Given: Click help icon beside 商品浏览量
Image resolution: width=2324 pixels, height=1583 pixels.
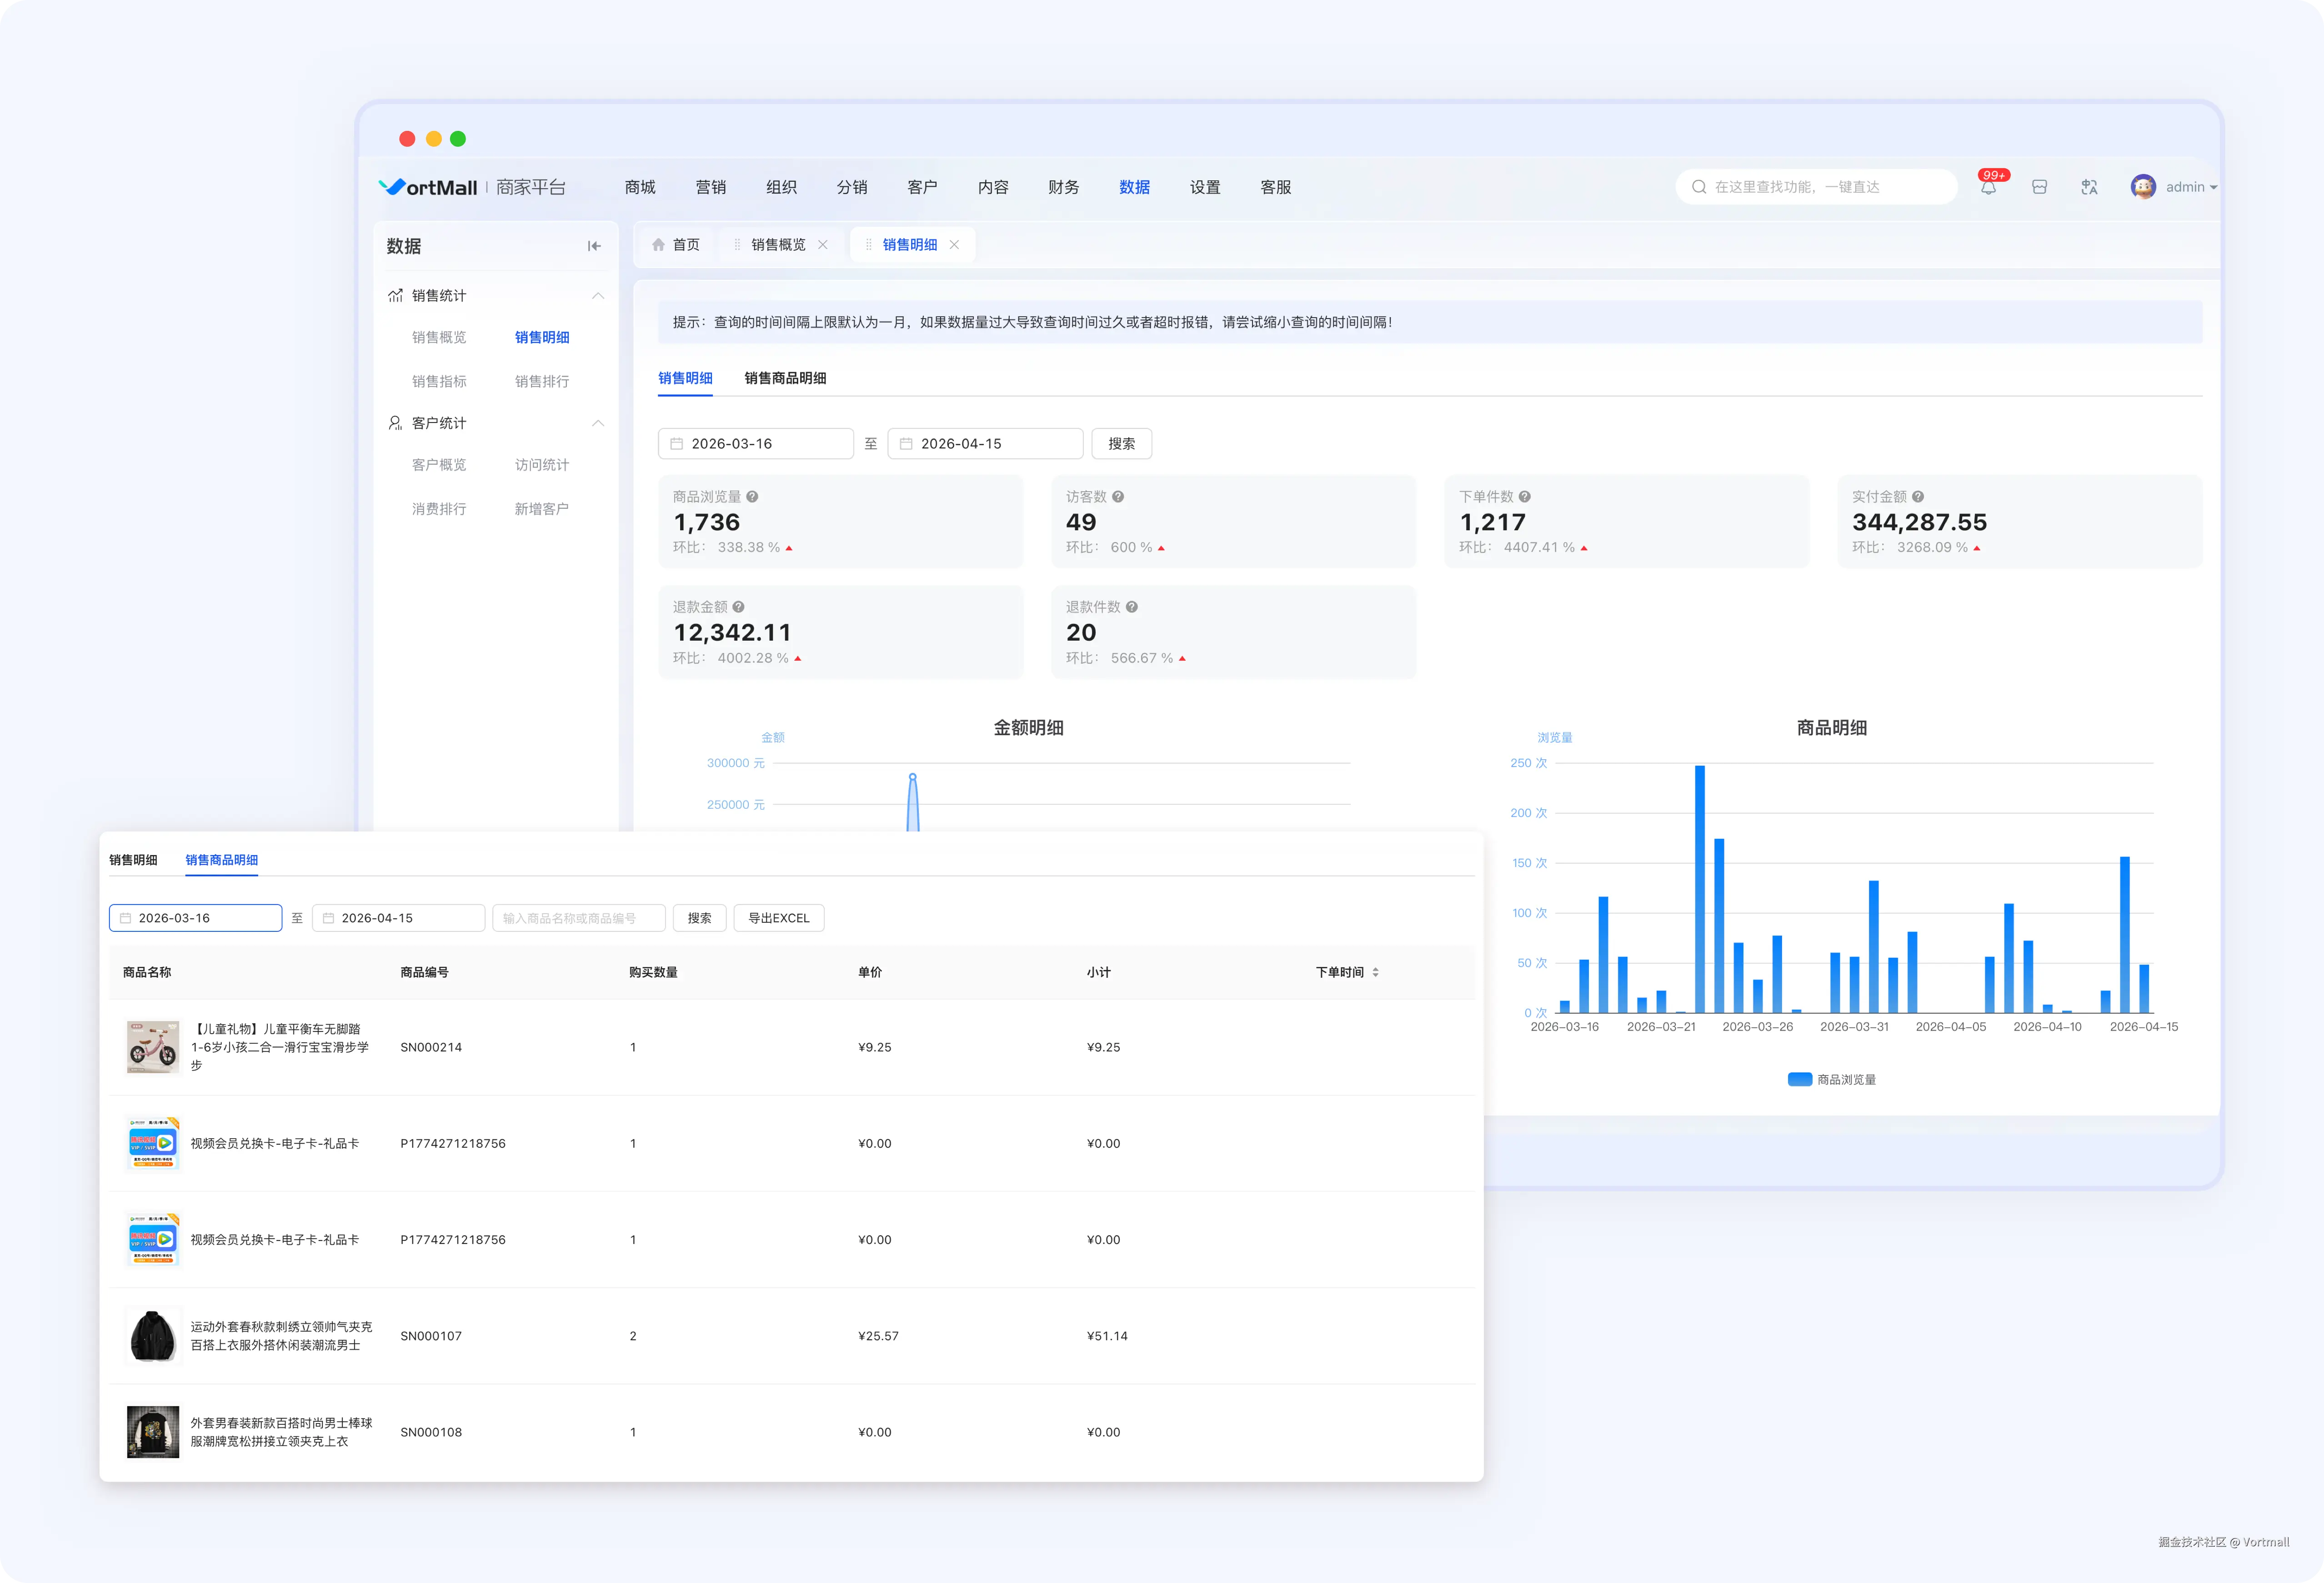Looking at the screenshot, I should point(752,497).
